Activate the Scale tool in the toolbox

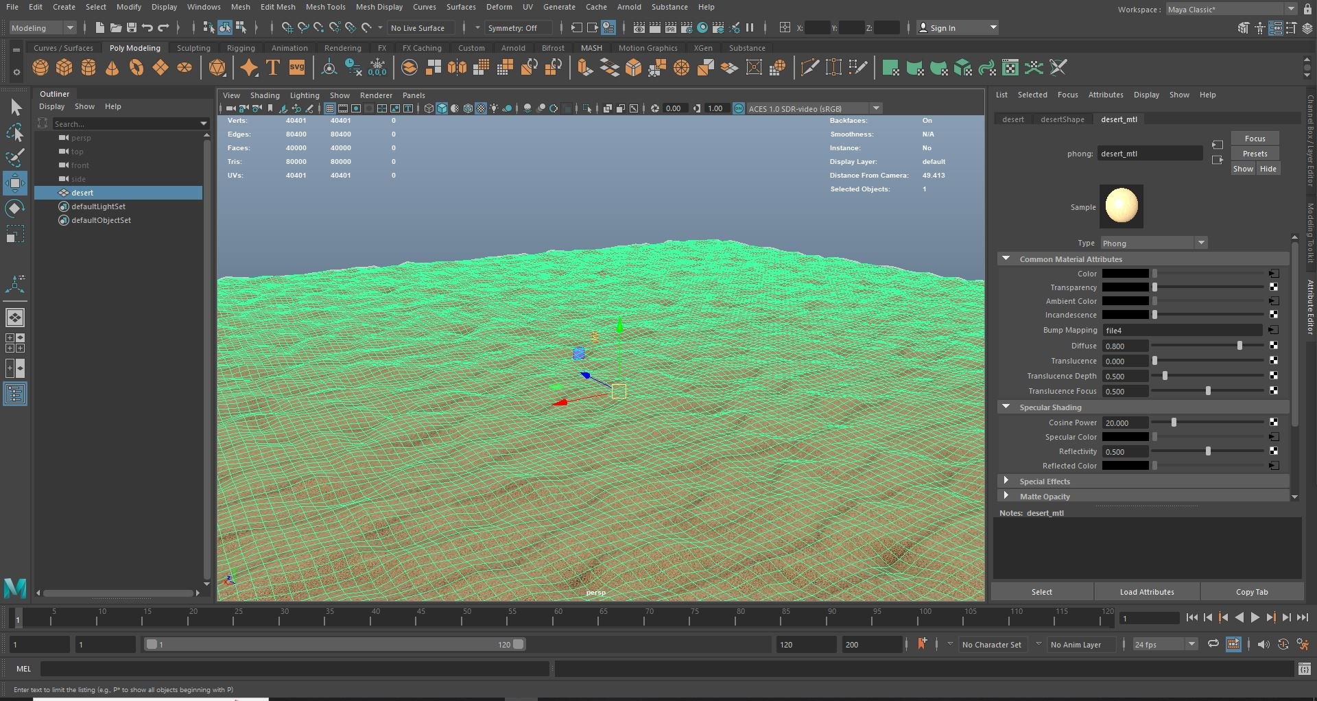click(15, 234)
